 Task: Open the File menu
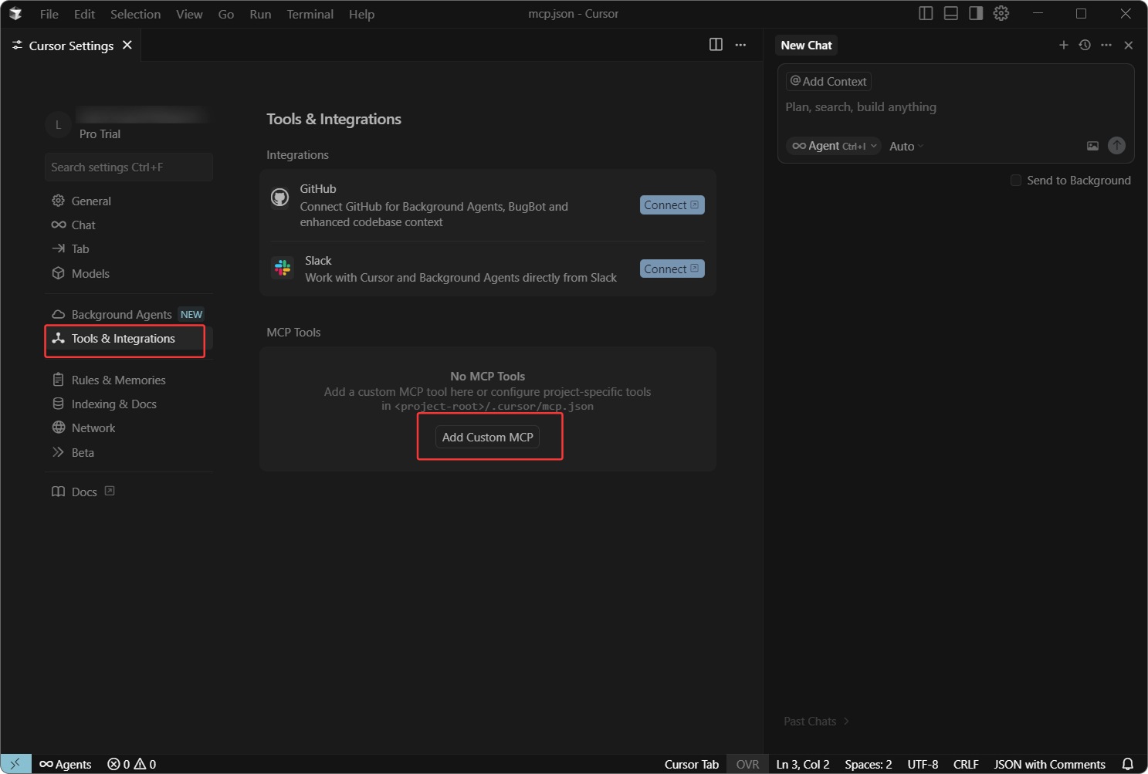click(x=49, y=14)
